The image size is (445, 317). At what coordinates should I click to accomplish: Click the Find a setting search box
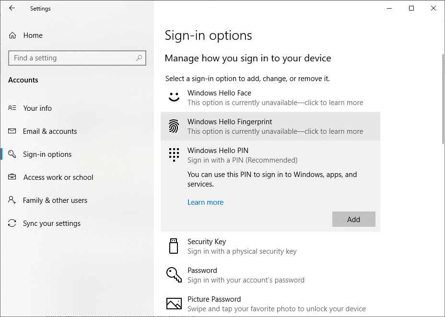72,58
